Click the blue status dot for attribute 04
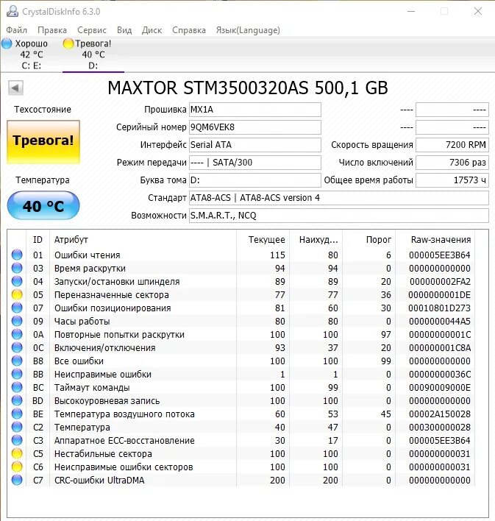495x521 pixels. tap(17, 281)
